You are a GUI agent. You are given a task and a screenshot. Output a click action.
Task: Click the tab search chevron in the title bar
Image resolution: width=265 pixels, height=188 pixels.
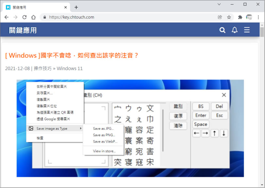point(219,4)
